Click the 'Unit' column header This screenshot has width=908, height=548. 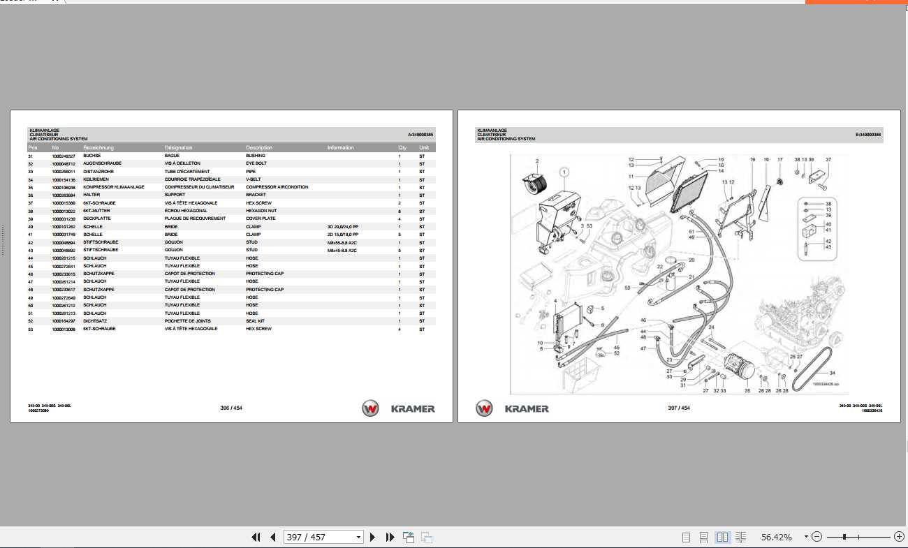coord(423,148)
